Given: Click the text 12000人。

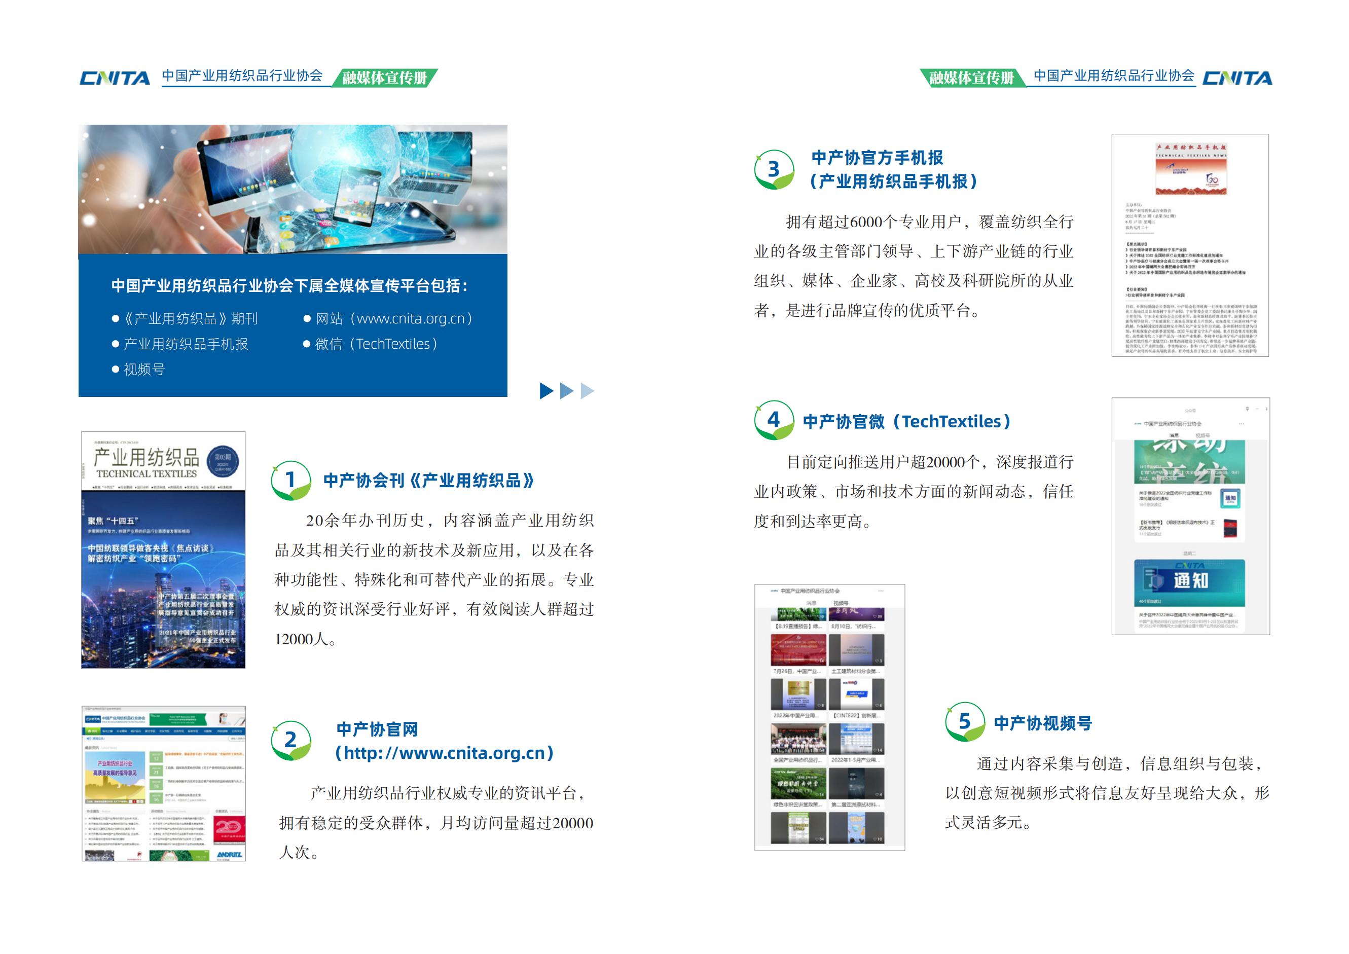Looking at the screenshot, I should 306,639.
